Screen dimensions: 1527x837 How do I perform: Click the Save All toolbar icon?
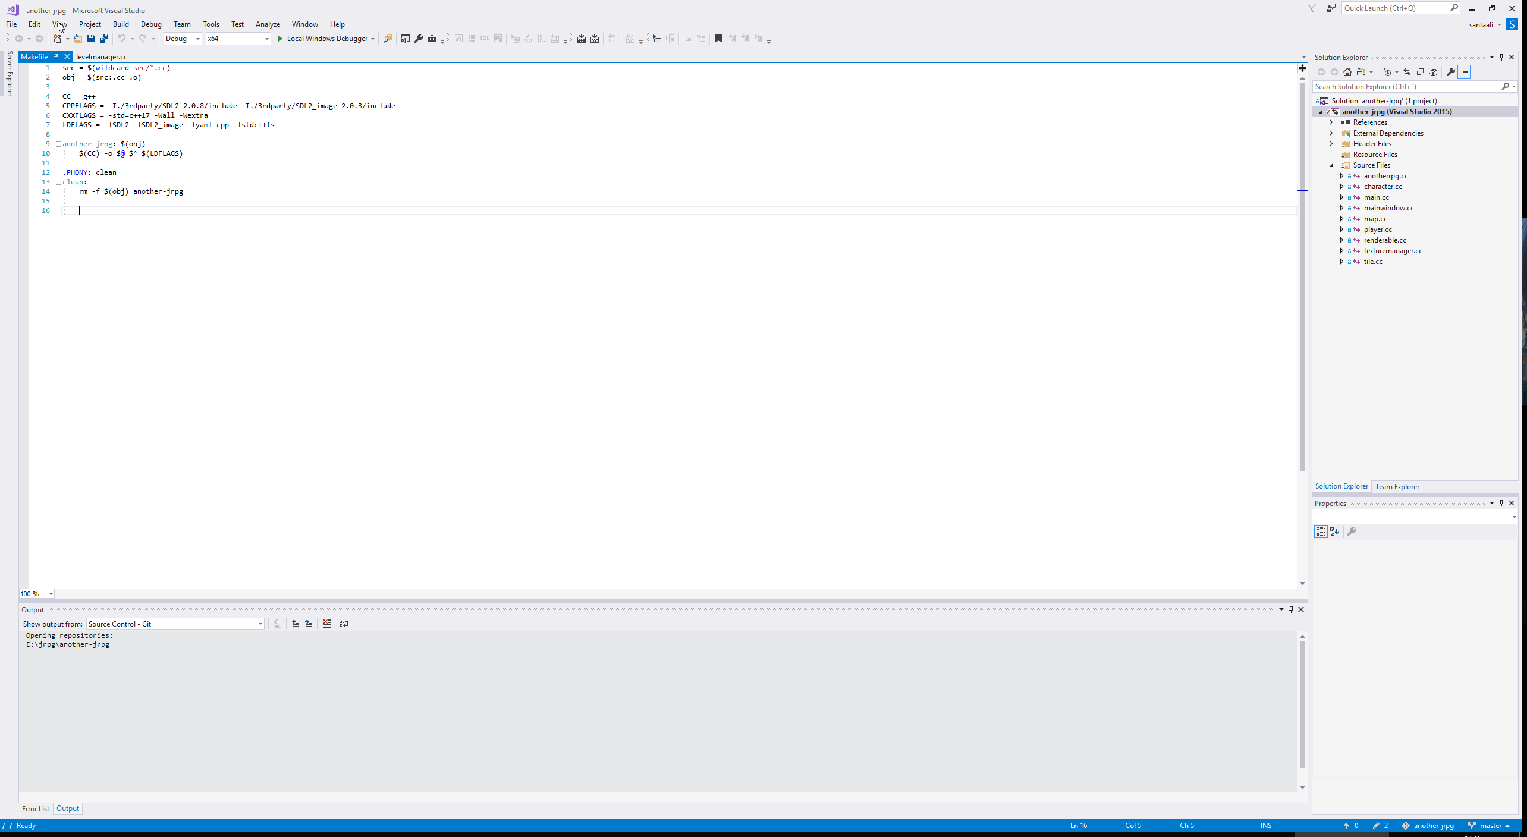point(104,39)
